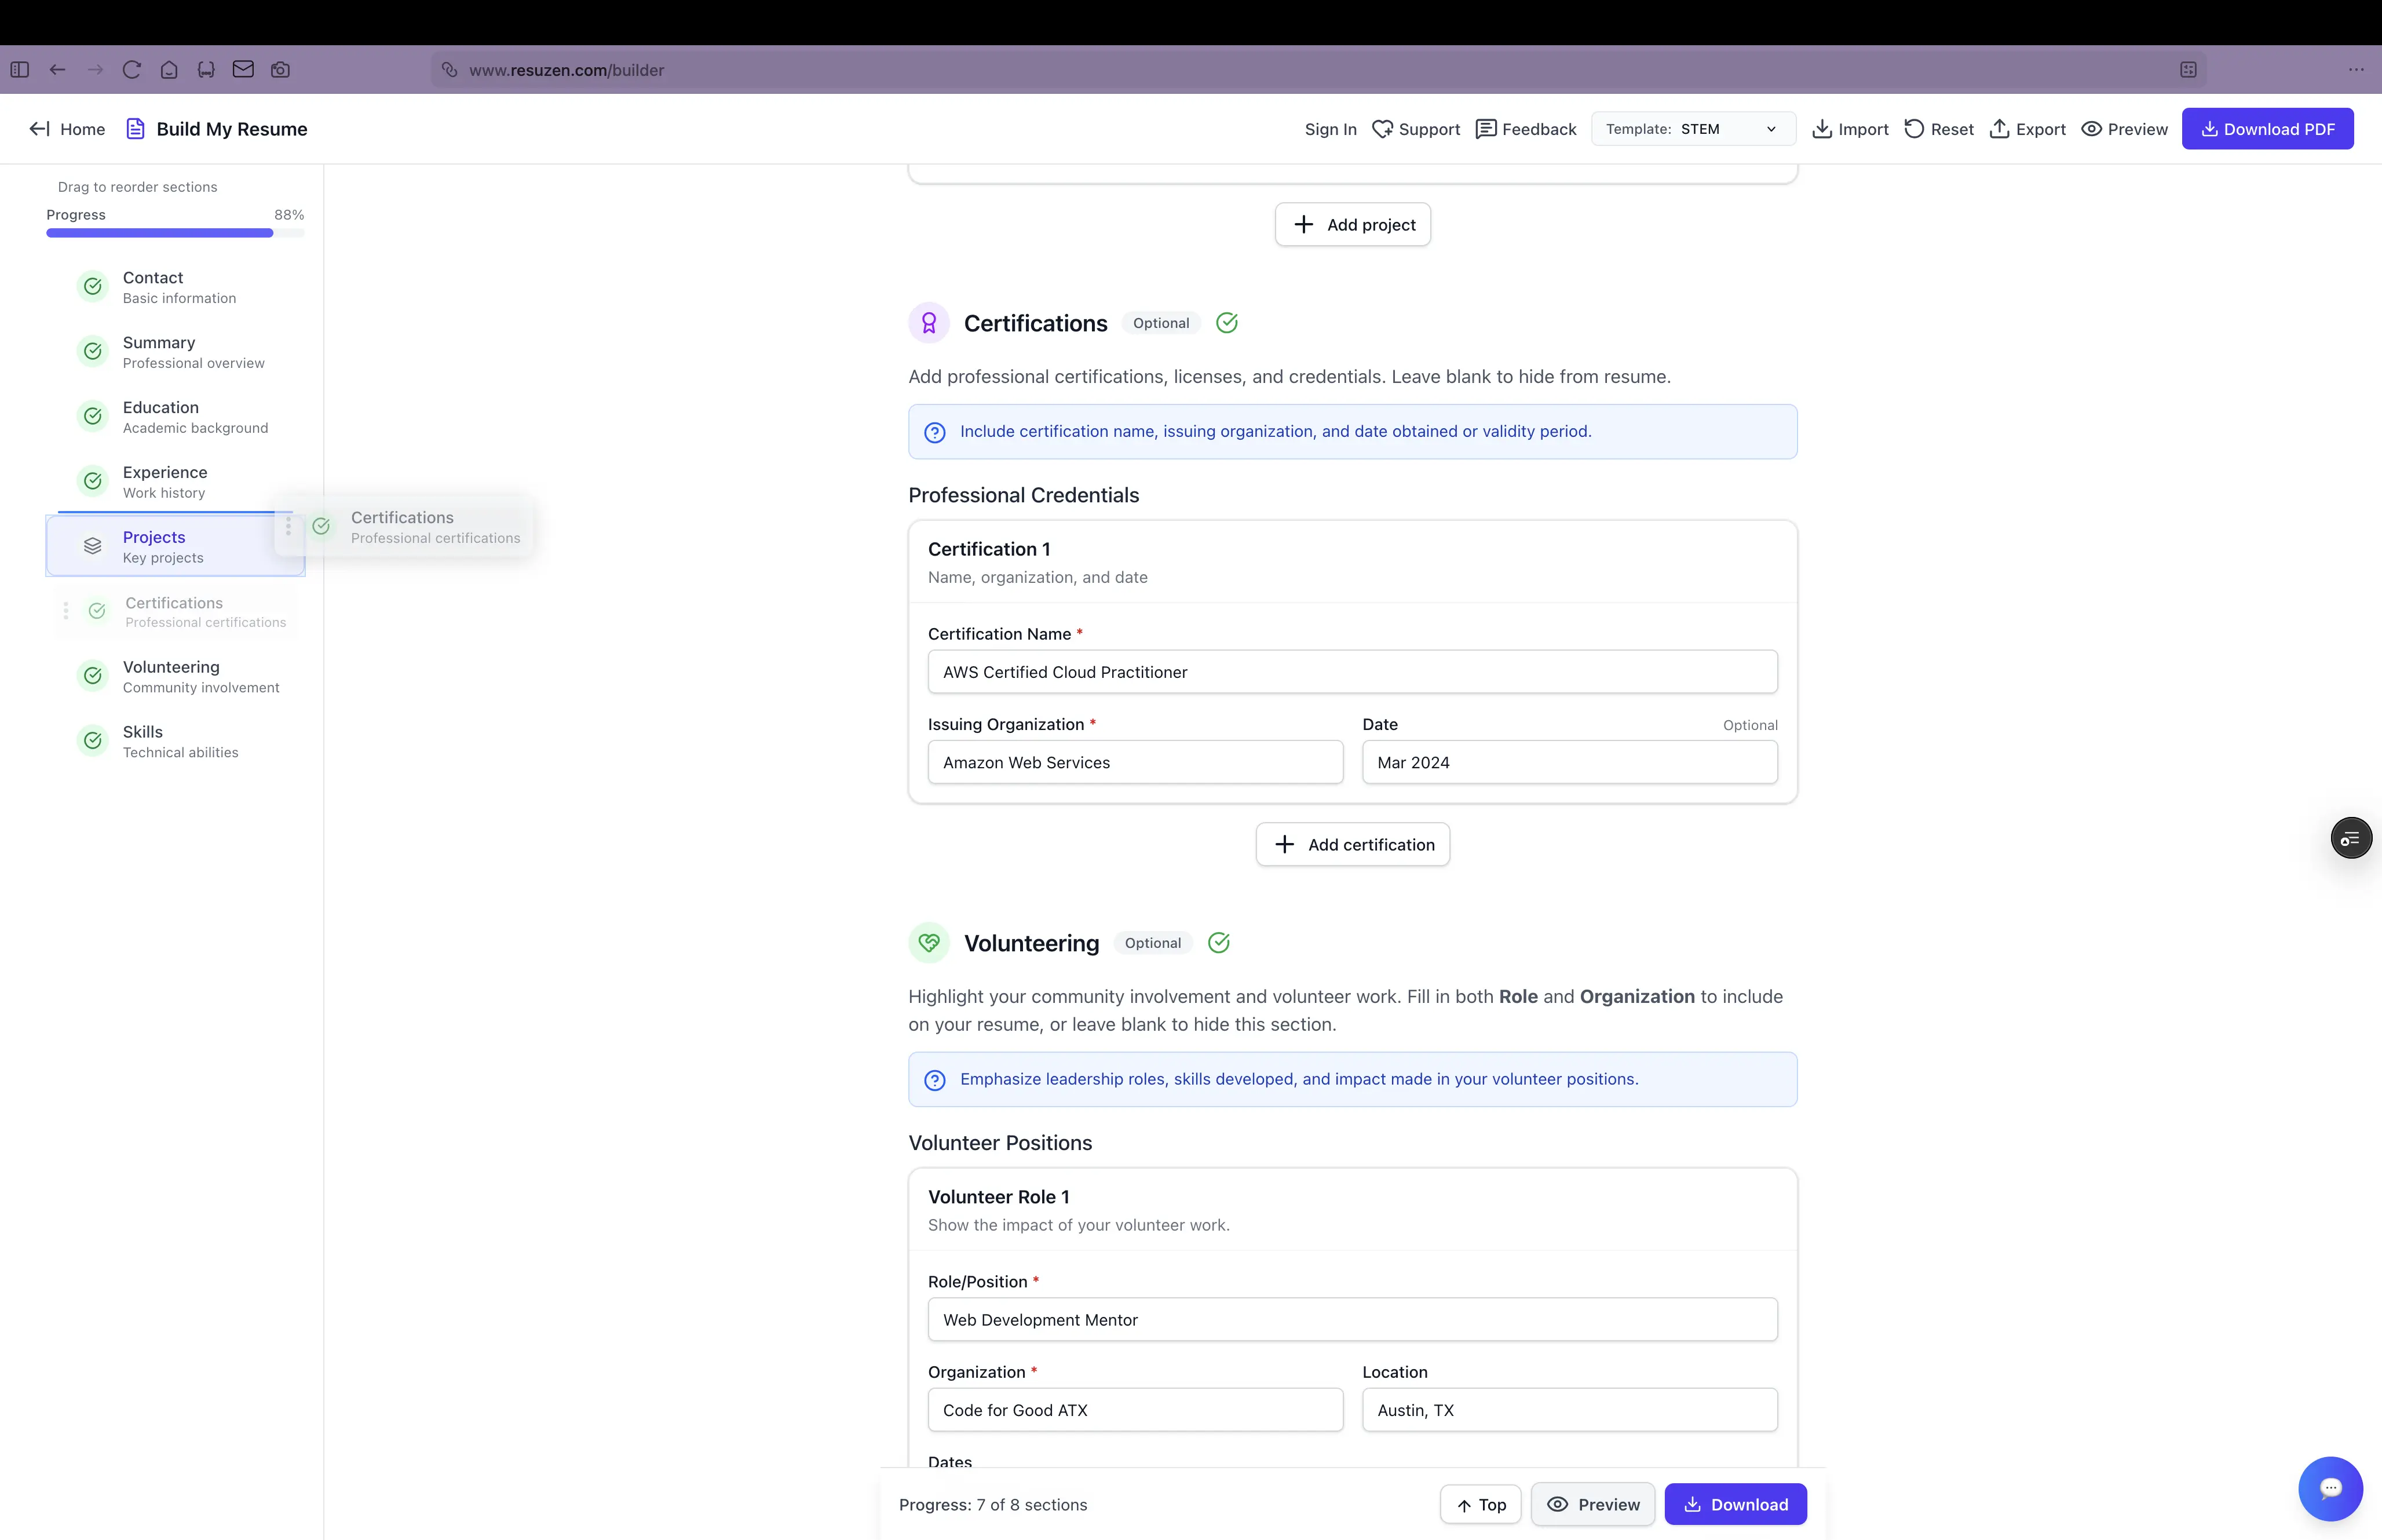Screen dimensions: 2382x1540
Task: Open the Template dropdown showing STEM
Action: 1693,128
